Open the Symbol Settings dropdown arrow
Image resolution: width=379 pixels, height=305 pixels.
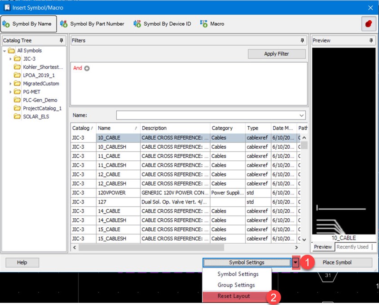(x=296, y=262)
